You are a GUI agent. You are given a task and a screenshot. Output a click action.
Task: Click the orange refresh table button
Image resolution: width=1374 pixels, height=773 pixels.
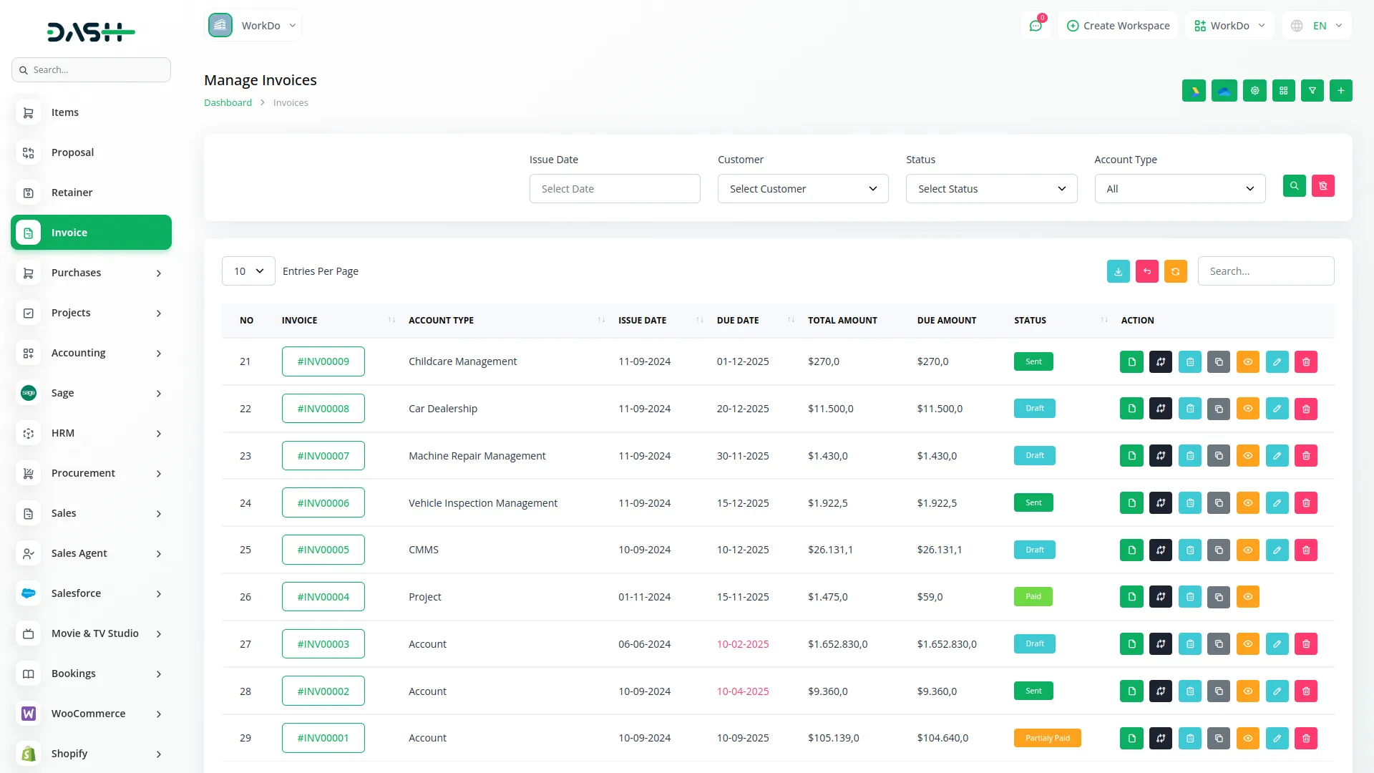coord(1175,271)
